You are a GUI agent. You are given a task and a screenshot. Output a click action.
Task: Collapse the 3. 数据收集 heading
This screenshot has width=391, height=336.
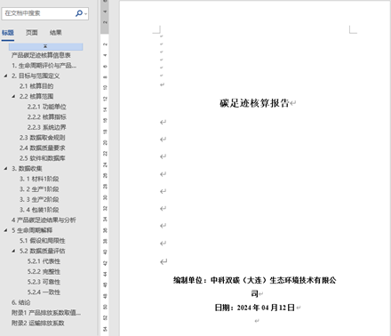click(5, 168)
